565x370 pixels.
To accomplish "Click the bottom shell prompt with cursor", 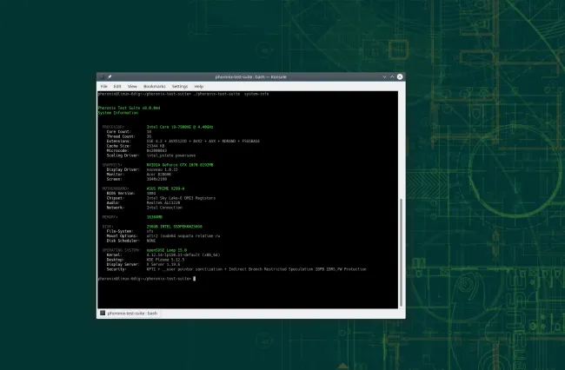I will coord(147,279).
